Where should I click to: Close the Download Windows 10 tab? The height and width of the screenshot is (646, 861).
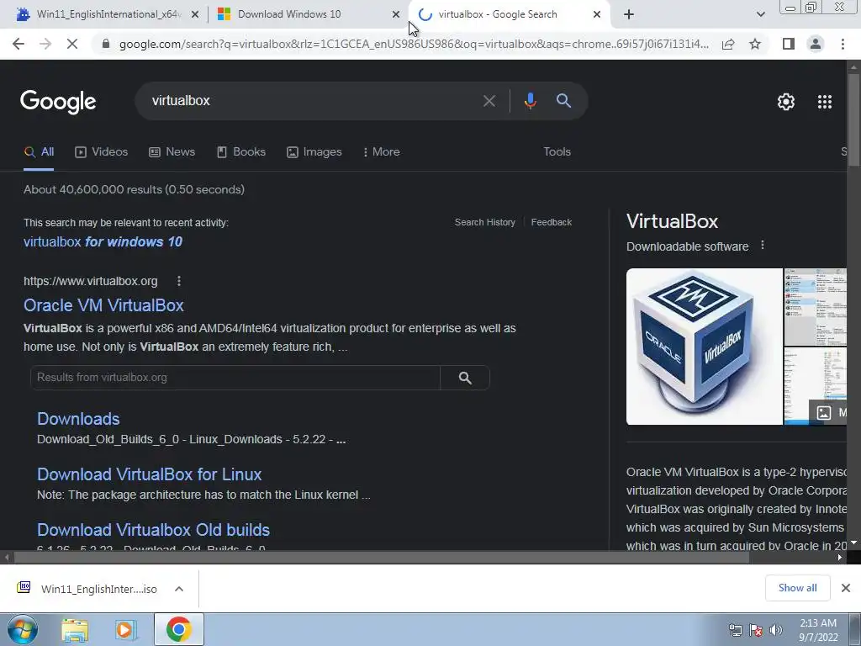pos(396,14)
